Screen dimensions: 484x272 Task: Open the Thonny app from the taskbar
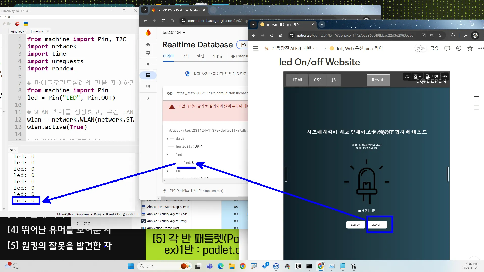click(354, 266)
